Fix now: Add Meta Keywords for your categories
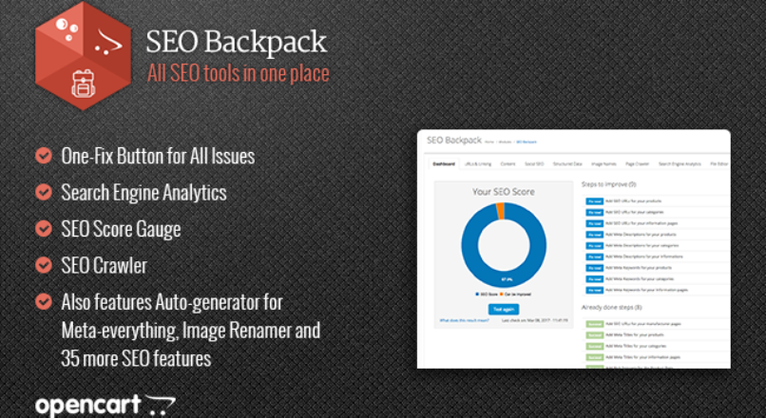The height and width of the screenshot is (418, 766). tap(595, 279)
